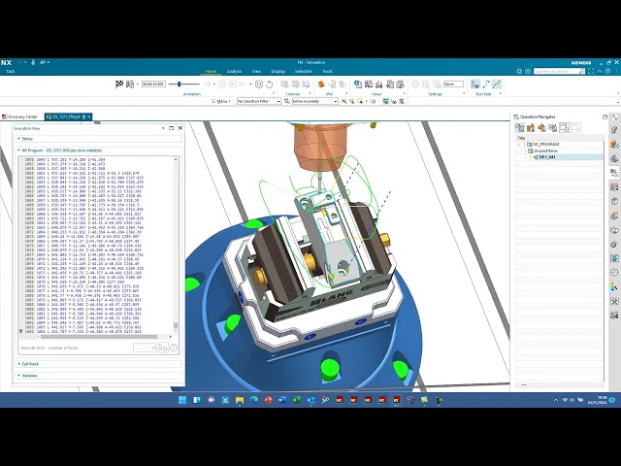Viewport: 621px width, 466px height.
Task: Open the clock History tab in resource bar
Action: [614, 272]
